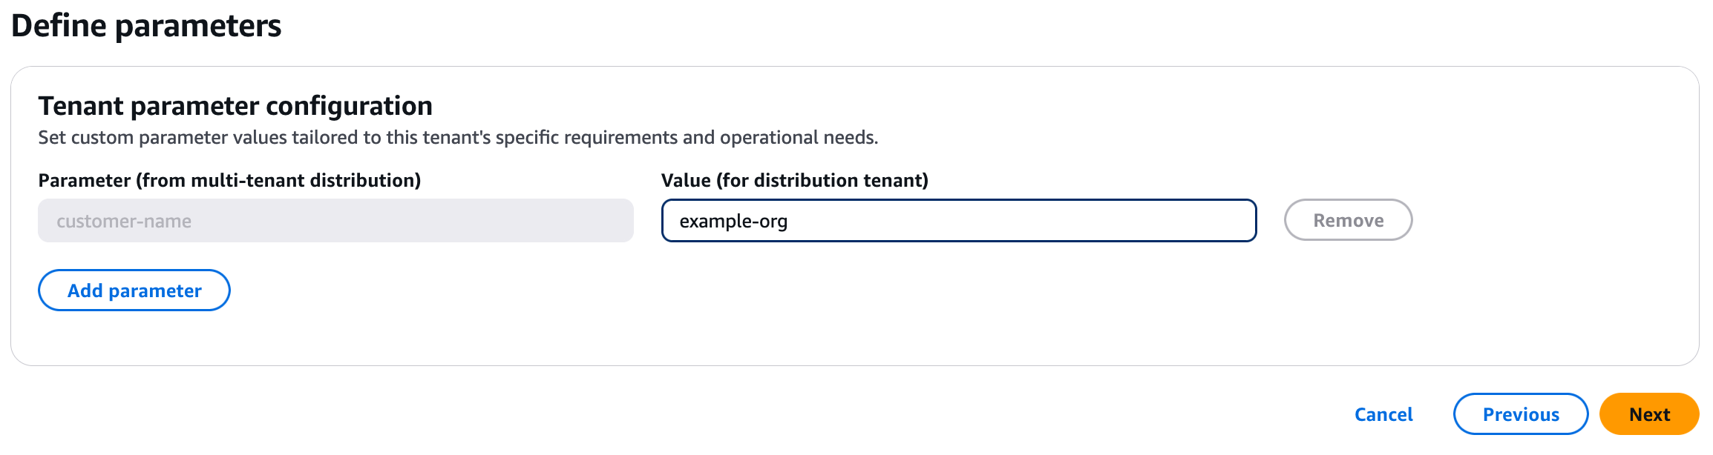
Task: Click the Next button to continue
Action: coord(1648,414)
